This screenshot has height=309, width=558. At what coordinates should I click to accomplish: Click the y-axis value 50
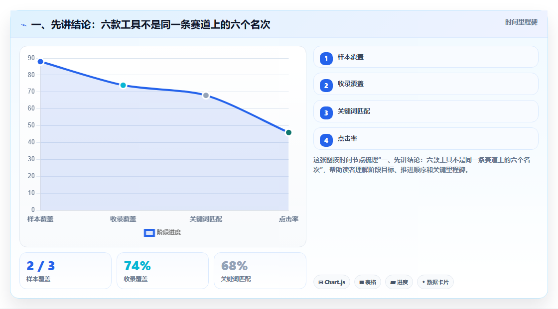coord(31,125)
